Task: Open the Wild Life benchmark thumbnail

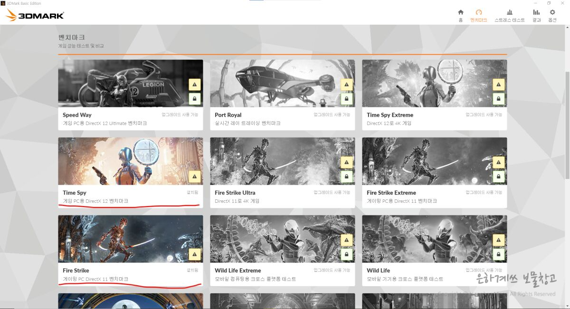Action: click(435, 239)
